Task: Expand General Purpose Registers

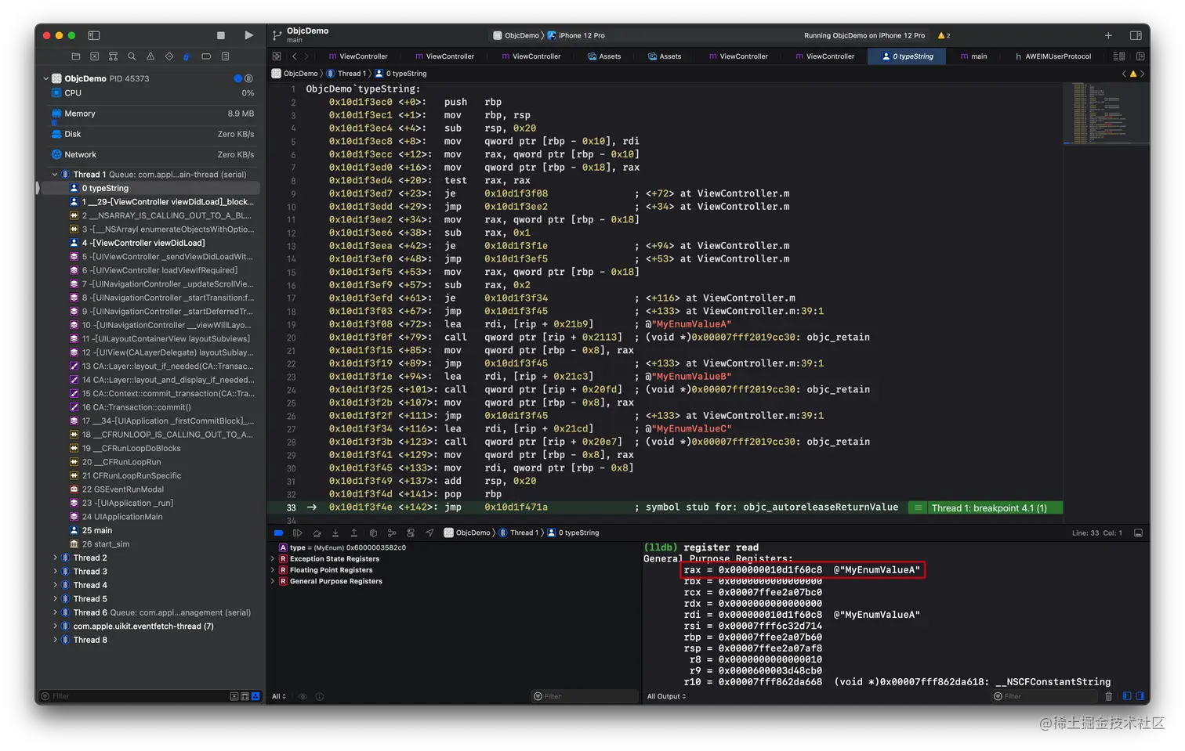Action: pyautogui.click(x=273, y=581)
